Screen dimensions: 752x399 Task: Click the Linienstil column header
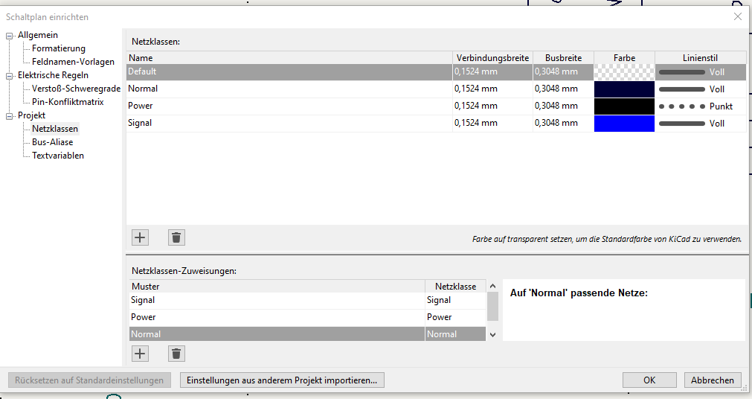pyautogui.click(x=701, y=57)
